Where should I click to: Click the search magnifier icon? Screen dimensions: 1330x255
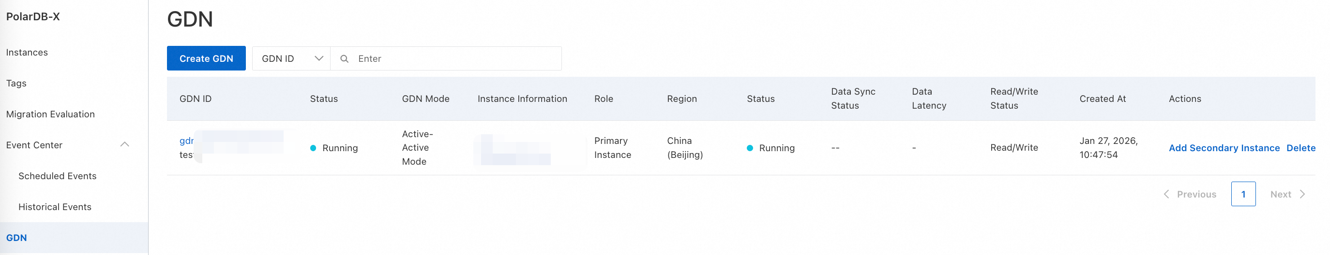(x=345, y=59)
